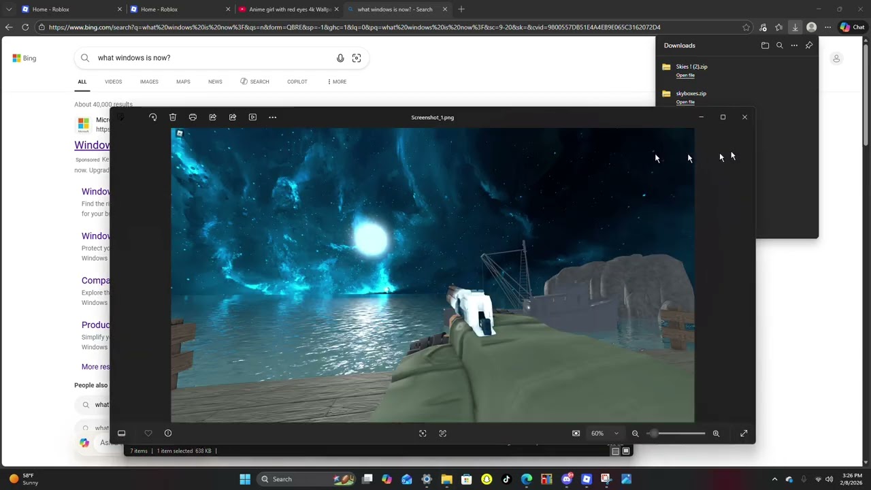Open the Bing sign-in avatar icon
The height and width of the screenshot is (490, 871).
pos(836,59)
